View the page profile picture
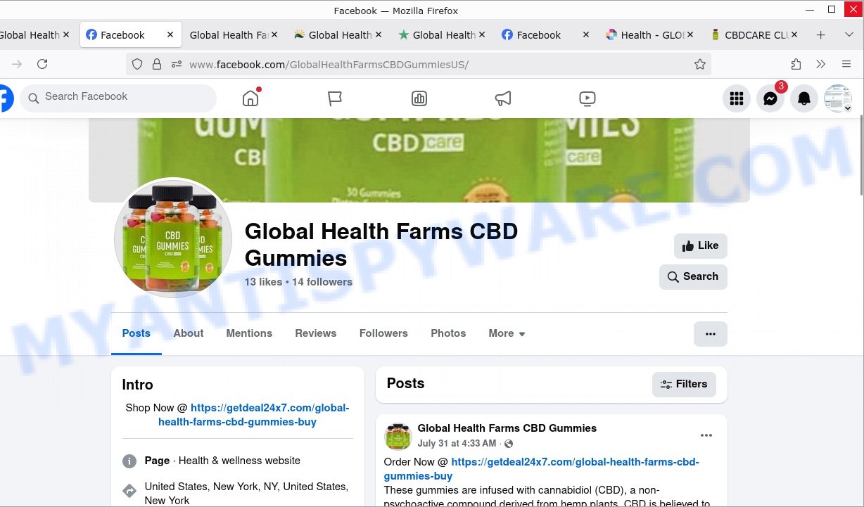The height and width of the screenshot is (507, 864). tap(173, 238)
